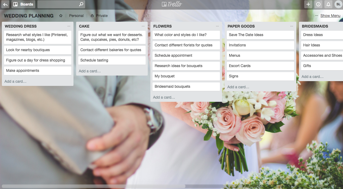This screenshot has height=189, width=343.
Task: Click the WEDDING PLANNING board title
Action: [x=29, y=16]
